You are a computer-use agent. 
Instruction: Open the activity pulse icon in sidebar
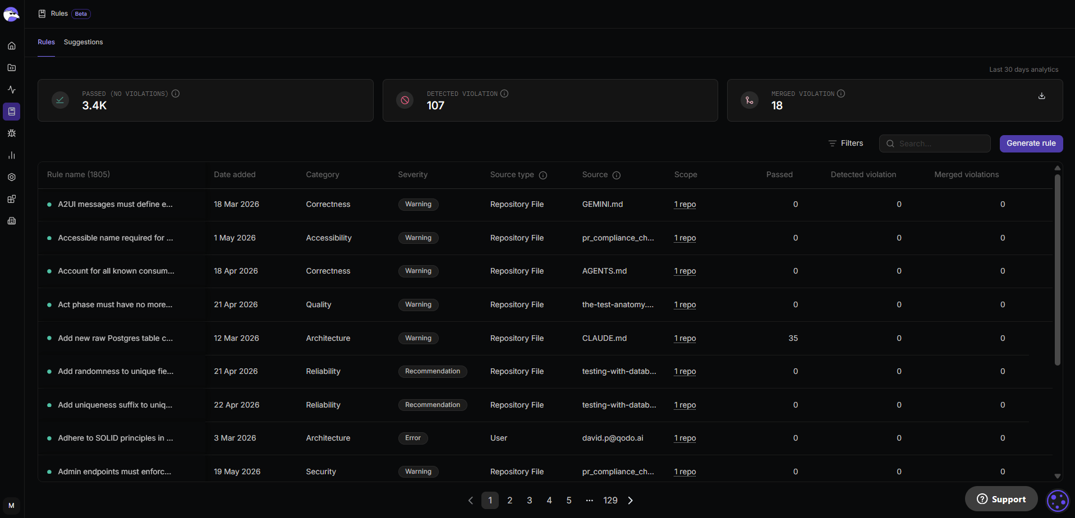tap(11, 90)
